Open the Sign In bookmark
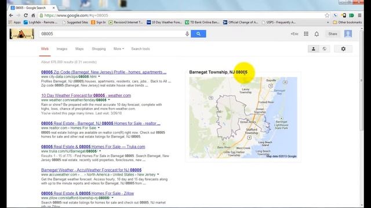The image size is (371, 208). (x=99, y=22)
